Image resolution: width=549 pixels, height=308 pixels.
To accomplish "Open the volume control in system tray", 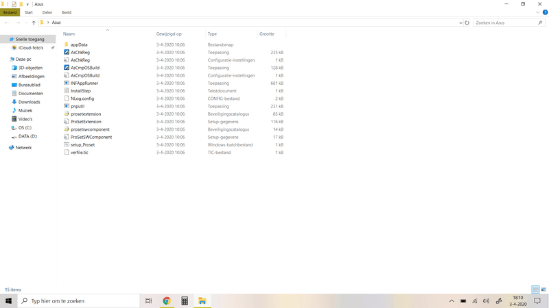I will (x=486, y=300).
